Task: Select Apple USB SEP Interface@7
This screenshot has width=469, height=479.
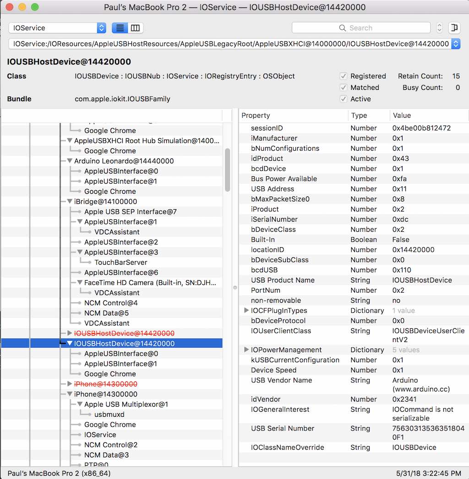Action: (131, 212)
